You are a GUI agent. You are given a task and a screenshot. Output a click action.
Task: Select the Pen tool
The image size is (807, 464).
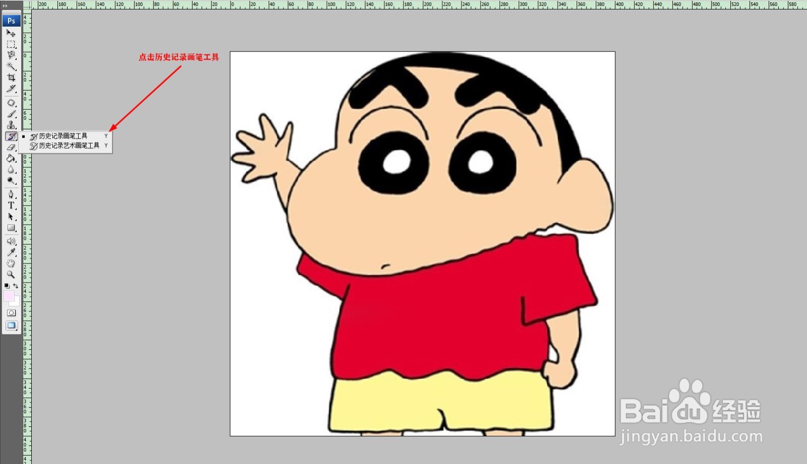pos(11,194)
